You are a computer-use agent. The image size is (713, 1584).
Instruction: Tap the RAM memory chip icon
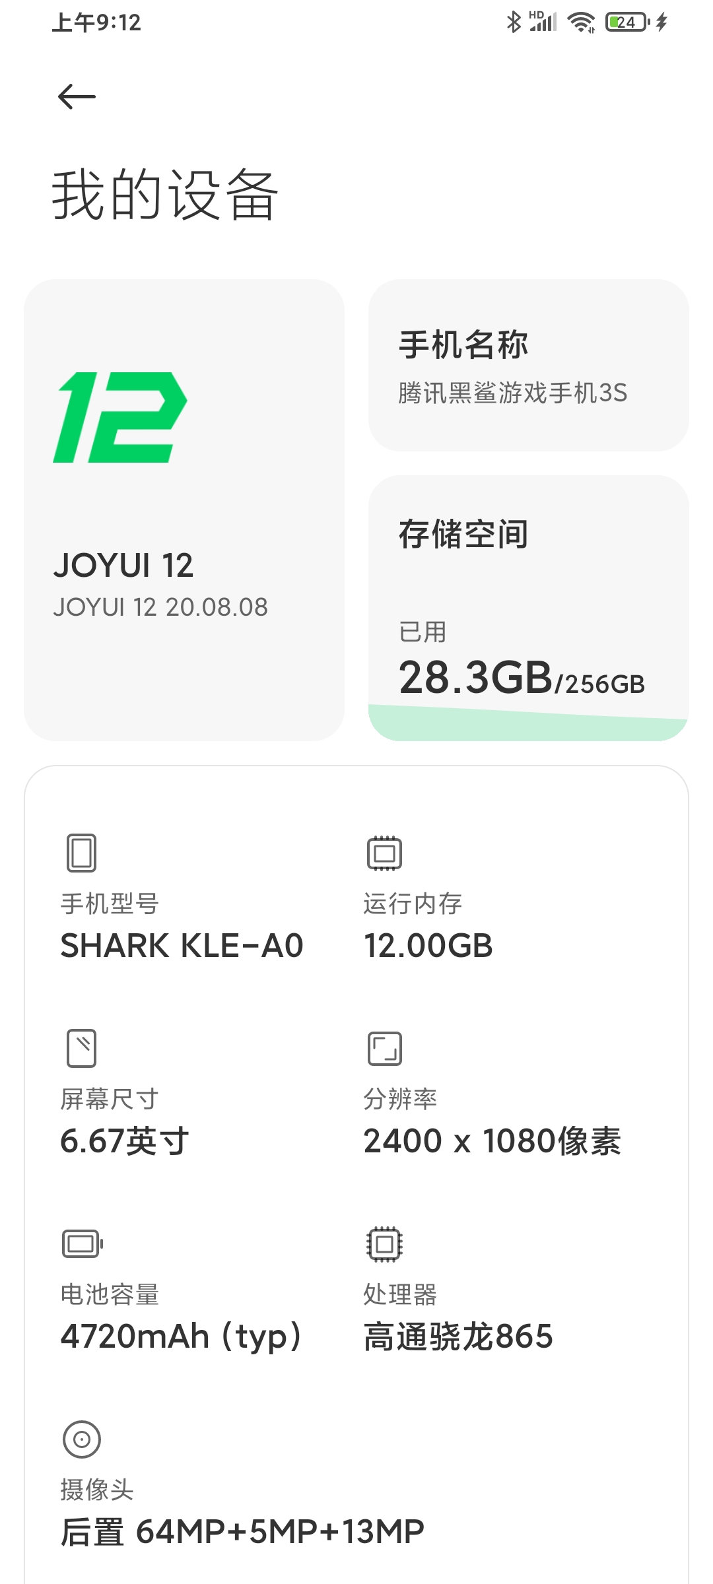(x=384, y=853)
